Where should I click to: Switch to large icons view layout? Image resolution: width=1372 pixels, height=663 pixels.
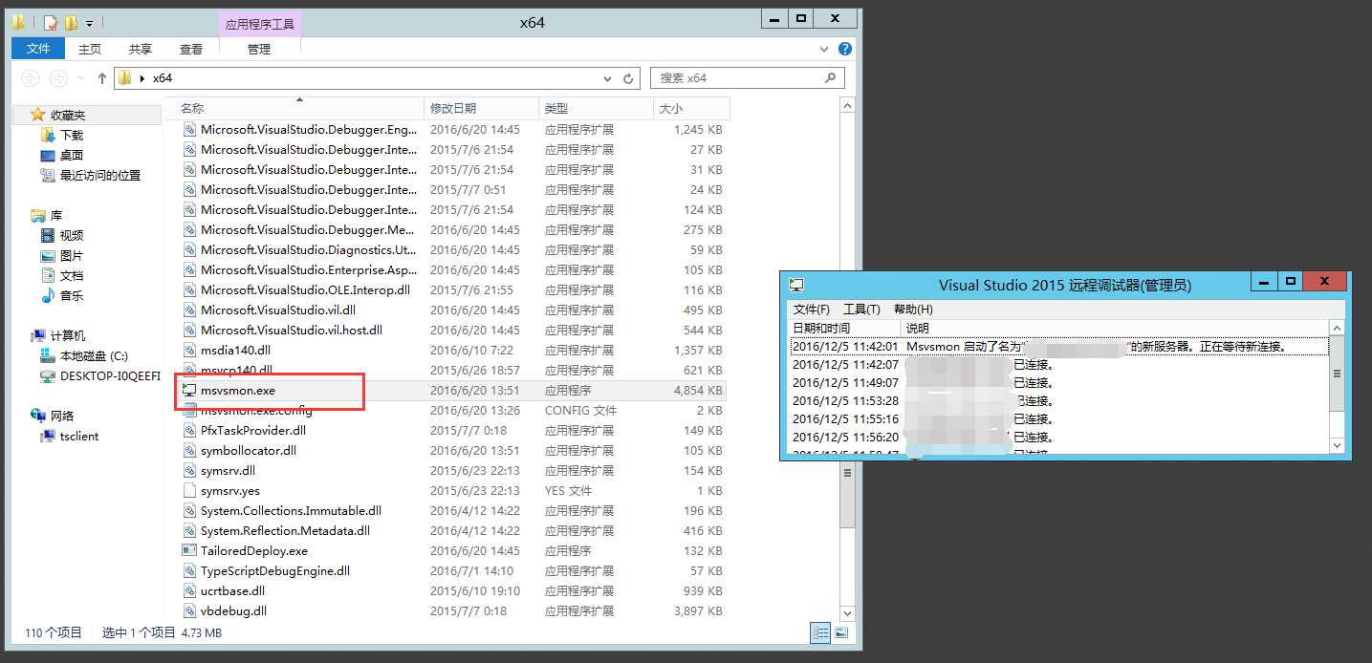[x=841, y=632]
